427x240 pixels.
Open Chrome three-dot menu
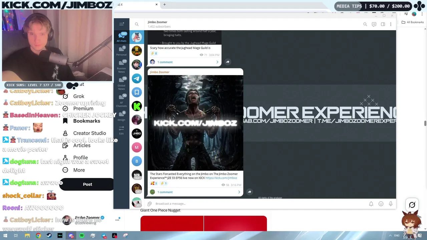[x=421, y=14]
